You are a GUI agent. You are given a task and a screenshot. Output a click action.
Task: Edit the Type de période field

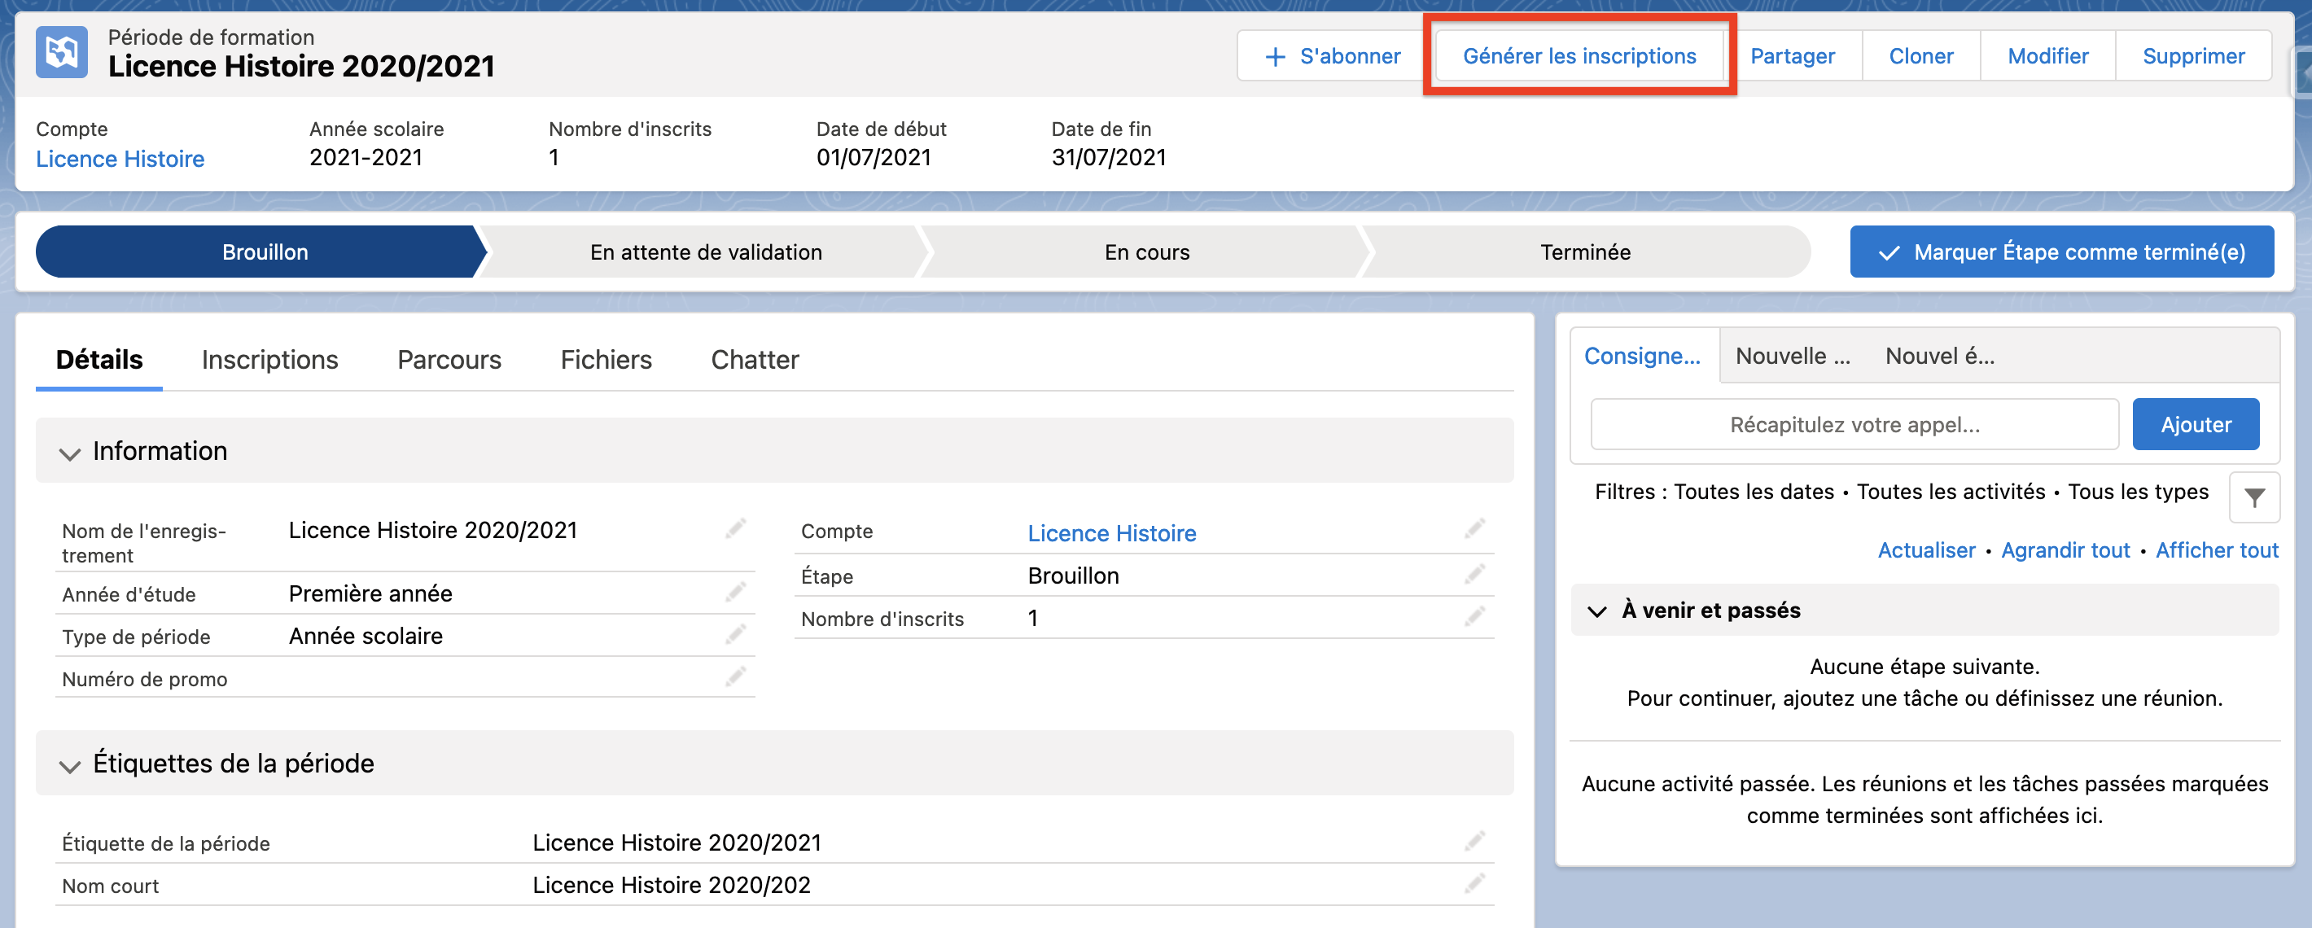click(x=735, y=634)
